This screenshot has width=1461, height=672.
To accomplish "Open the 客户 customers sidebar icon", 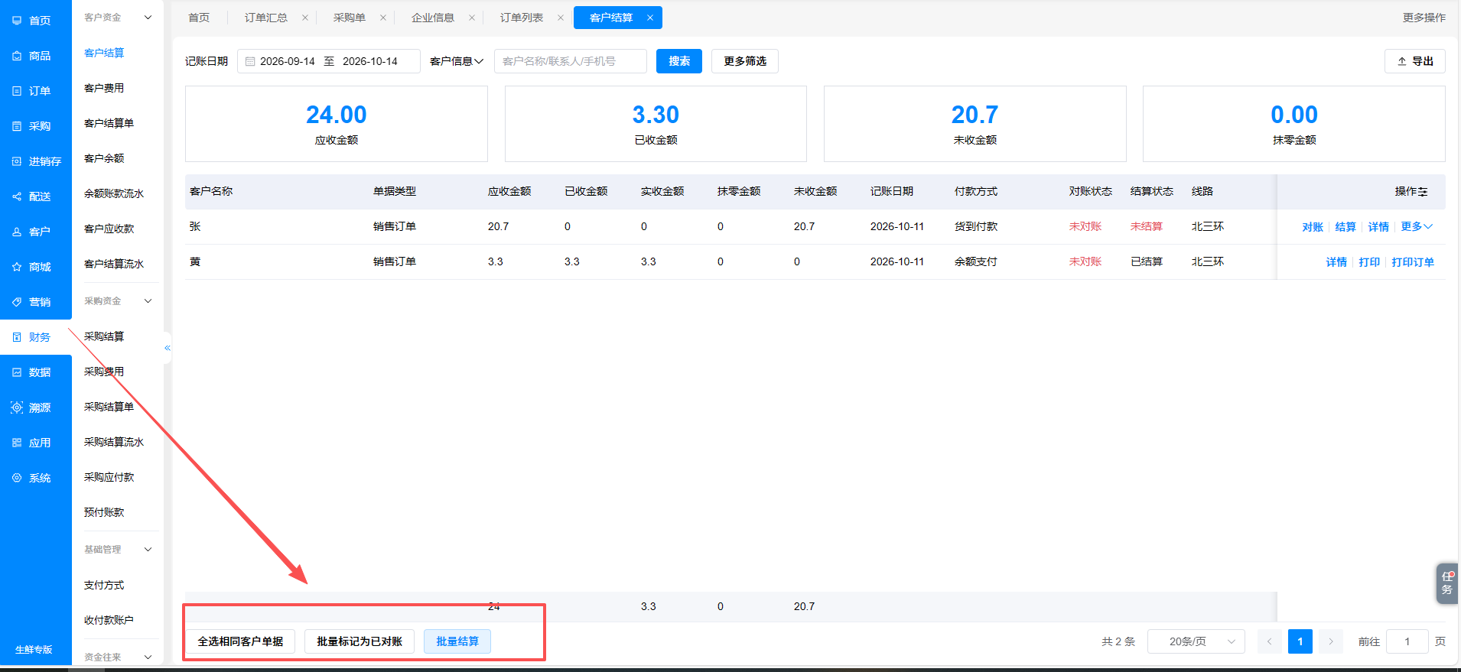I will (17, 232).
